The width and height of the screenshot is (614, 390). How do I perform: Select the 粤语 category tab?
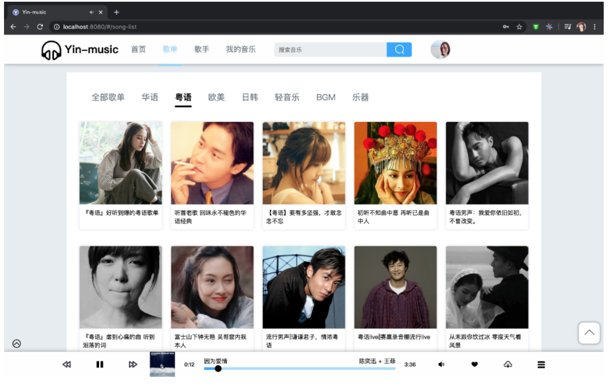183,97
